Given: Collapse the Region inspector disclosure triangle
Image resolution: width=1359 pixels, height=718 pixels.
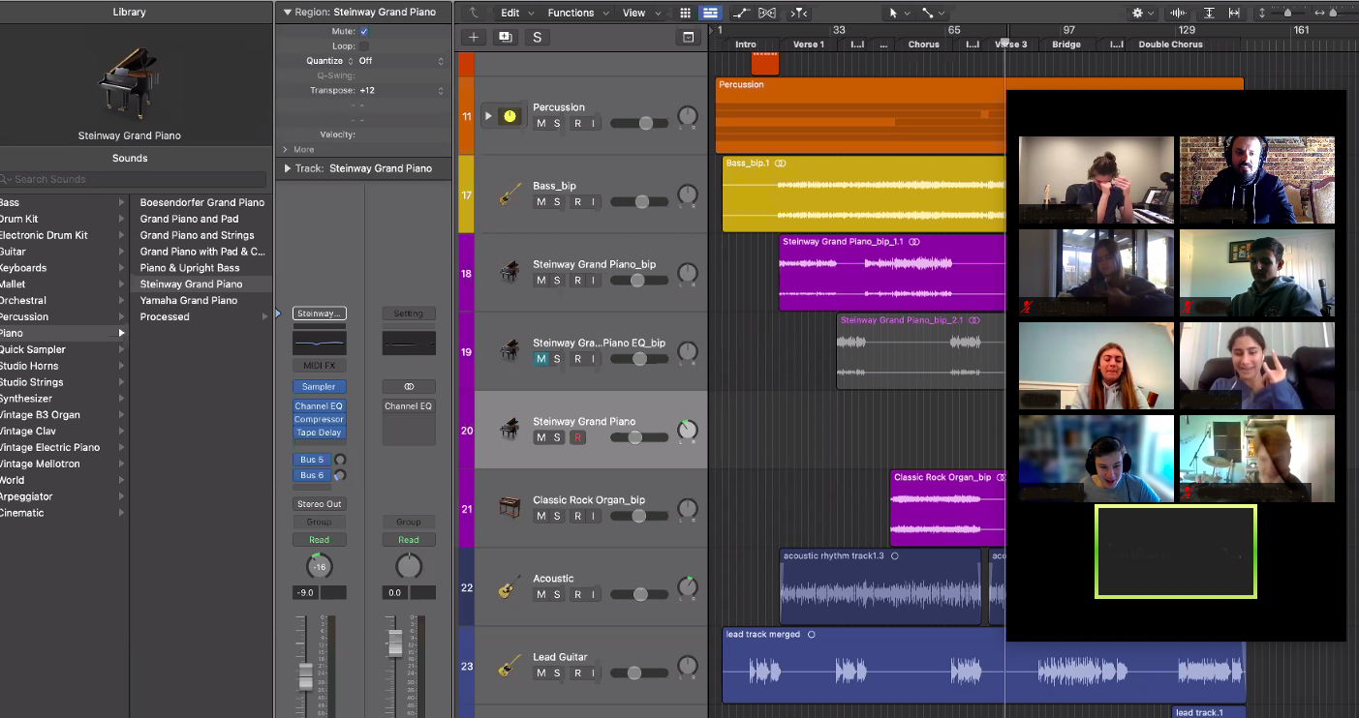Looking at the screenshot, I should [x=287, y=13].
